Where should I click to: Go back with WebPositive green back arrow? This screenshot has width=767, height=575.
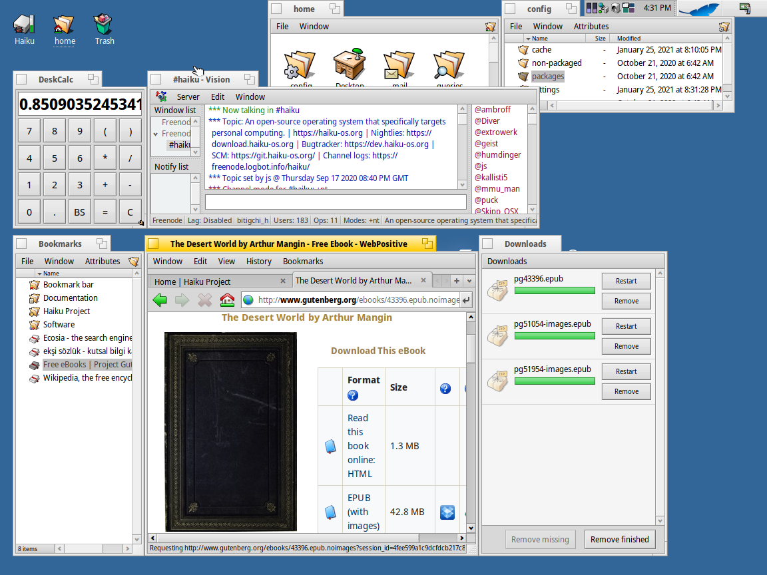point(160,299)
